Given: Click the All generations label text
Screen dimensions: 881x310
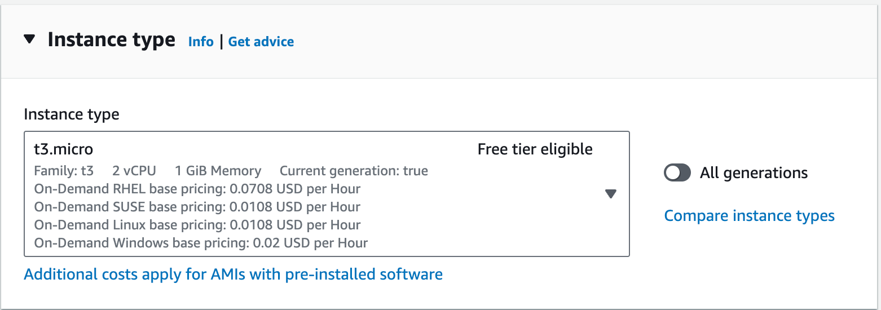Looking at the screenshot, I should click(754, 172).
